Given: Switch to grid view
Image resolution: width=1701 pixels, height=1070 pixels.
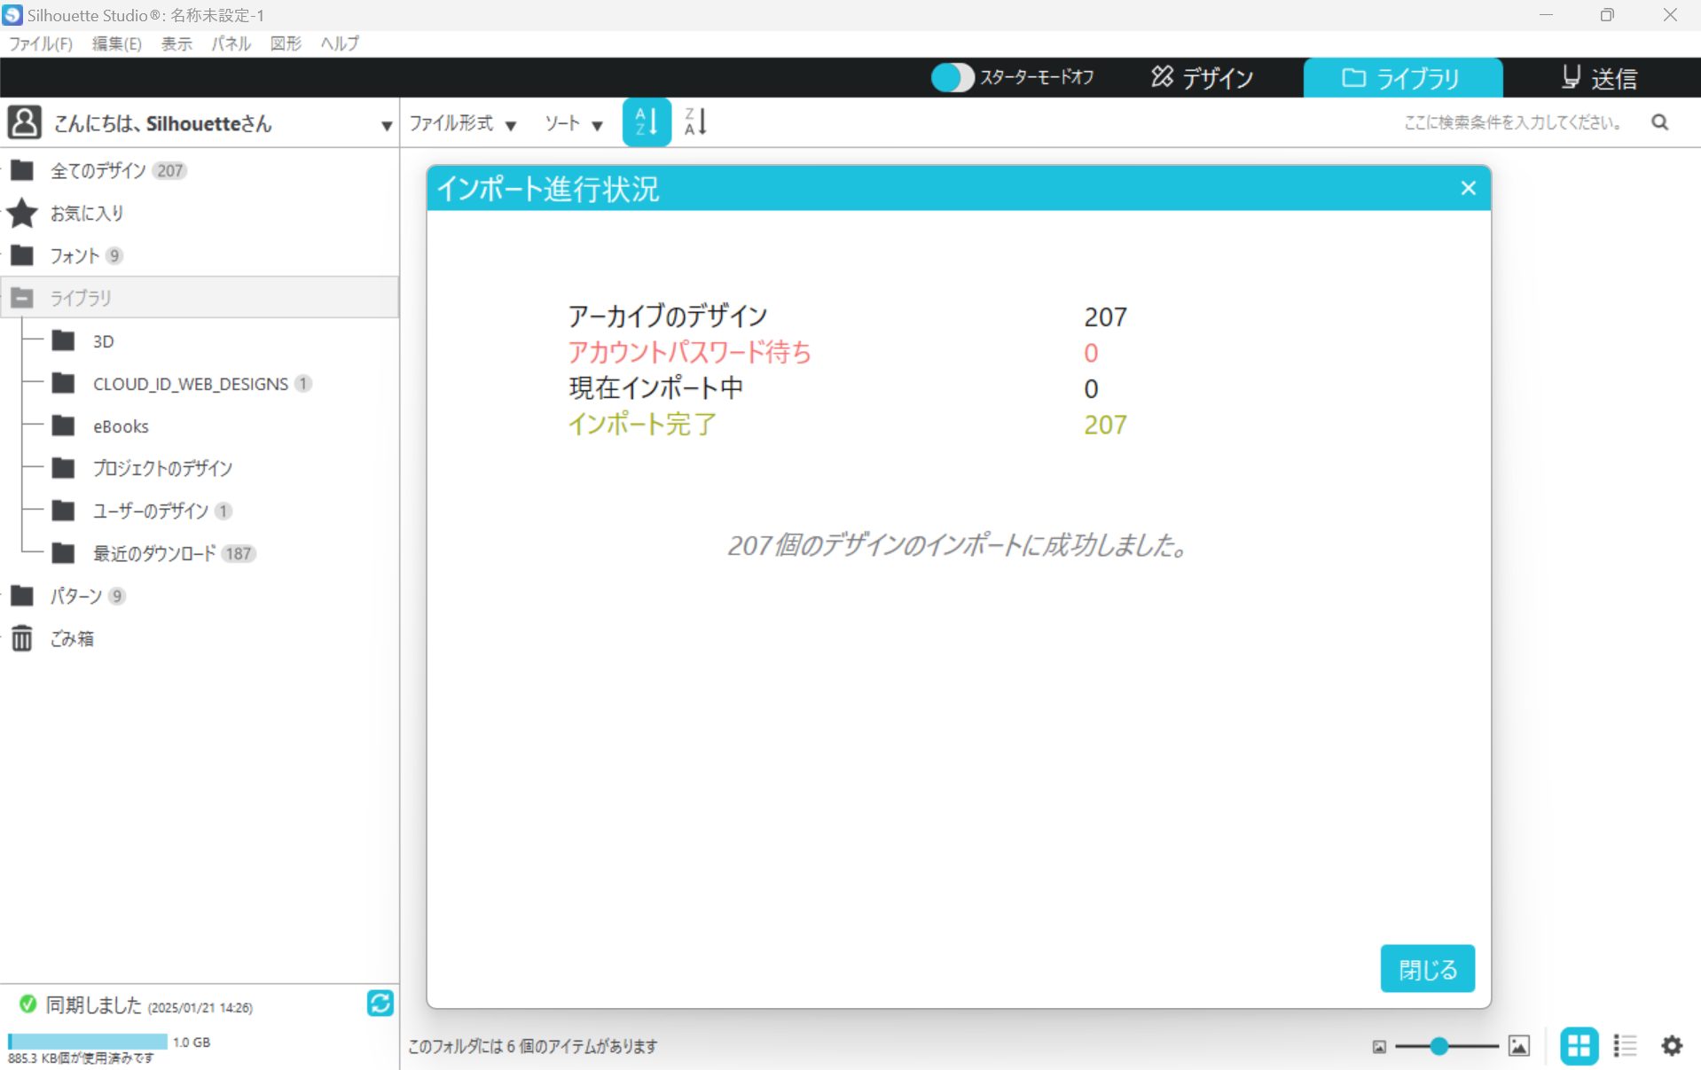Looking at the screenshot, I should pyautogui.click(x=1579, y=1046).
